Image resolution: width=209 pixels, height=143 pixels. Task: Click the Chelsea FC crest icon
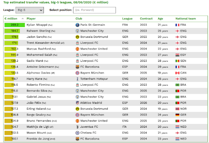pos(77,133)
